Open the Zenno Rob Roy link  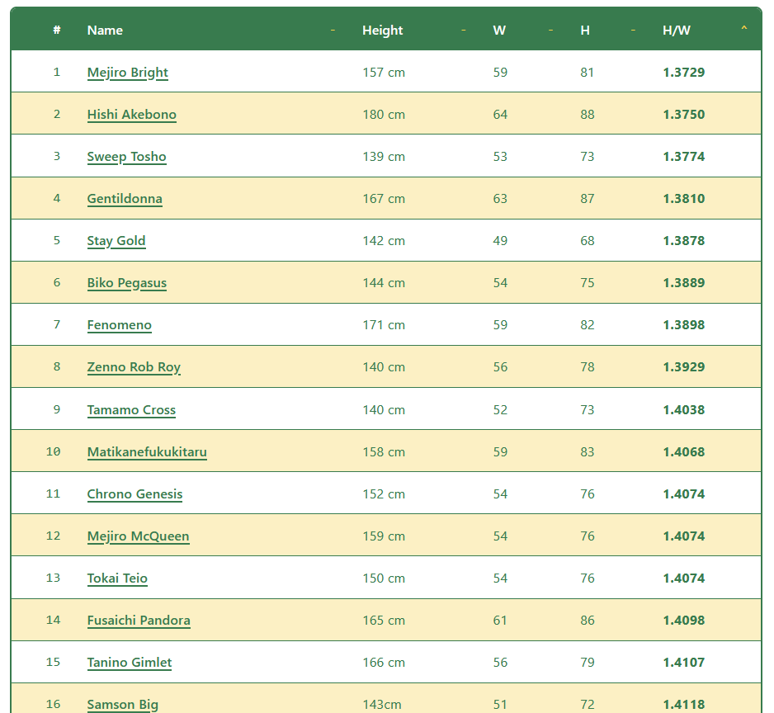click(x=134, y=367)
